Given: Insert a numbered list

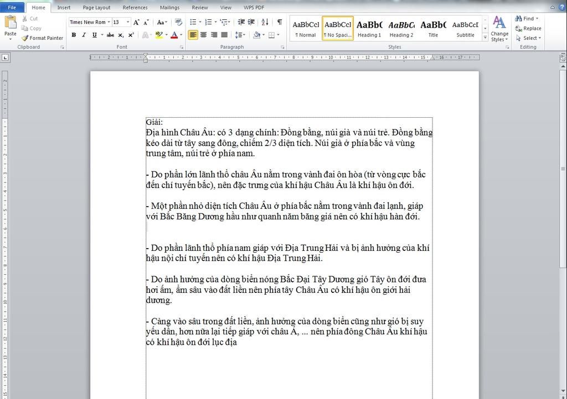Looking at the screenshot, I should pyautogui.click(x=208, y=22).
